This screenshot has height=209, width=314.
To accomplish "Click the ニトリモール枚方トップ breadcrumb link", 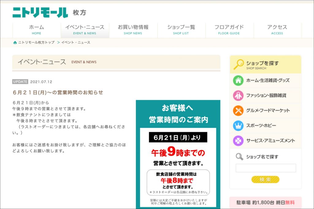I will [36, 43].
